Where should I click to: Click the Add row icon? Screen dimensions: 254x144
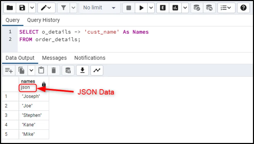(x=9, y=70)
